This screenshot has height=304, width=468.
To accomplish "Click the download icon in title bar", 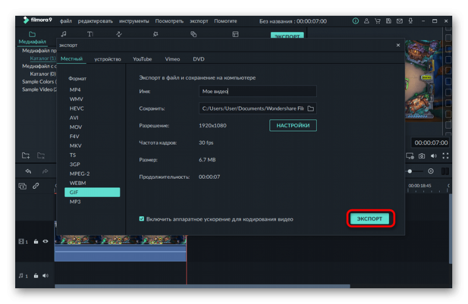I will coord(411,21).
